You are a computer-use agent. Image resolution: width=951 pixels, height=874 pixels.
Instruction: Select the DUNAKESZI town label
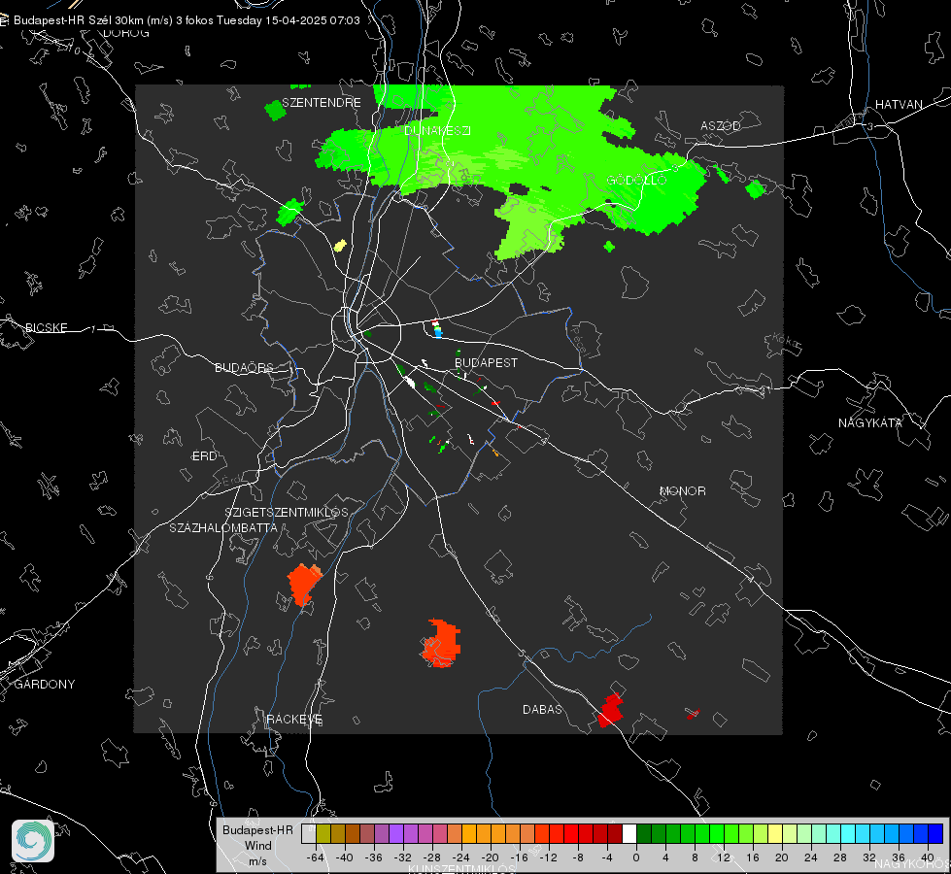tap(437, 130)
